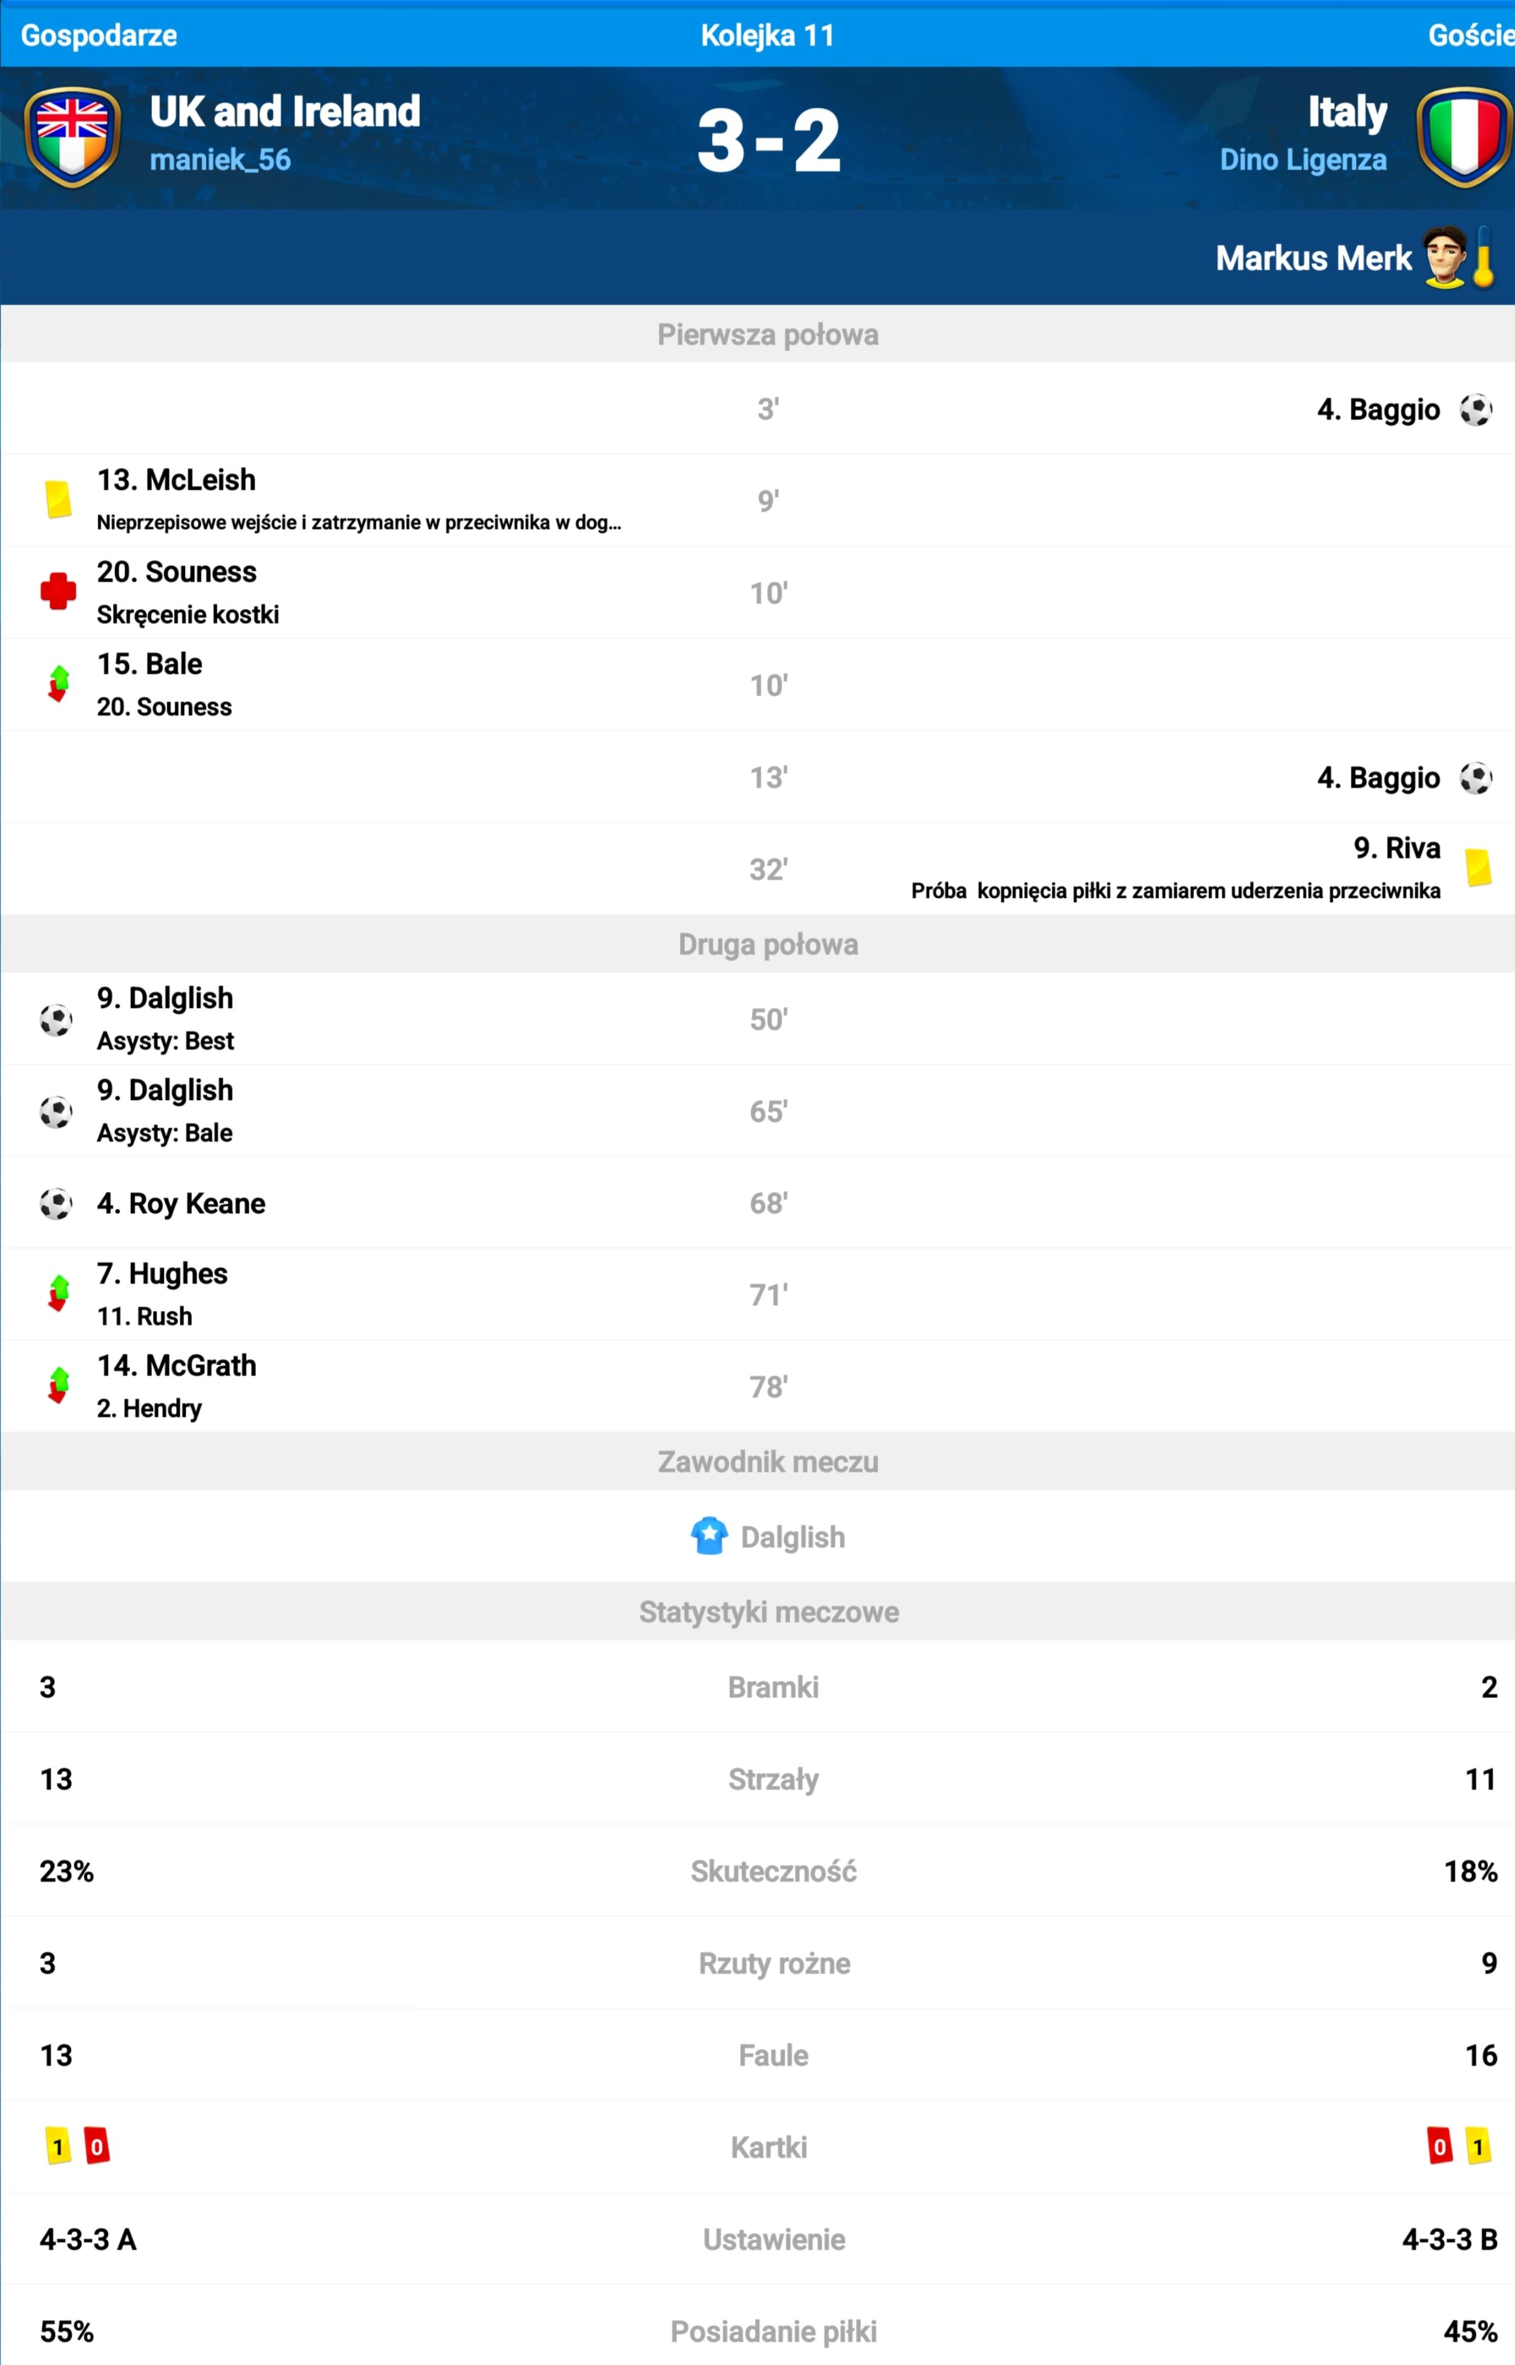Screen dimensions: 1515x2365
Task: Select the Gospodarze header label
Action: click(x=99, y=36)
